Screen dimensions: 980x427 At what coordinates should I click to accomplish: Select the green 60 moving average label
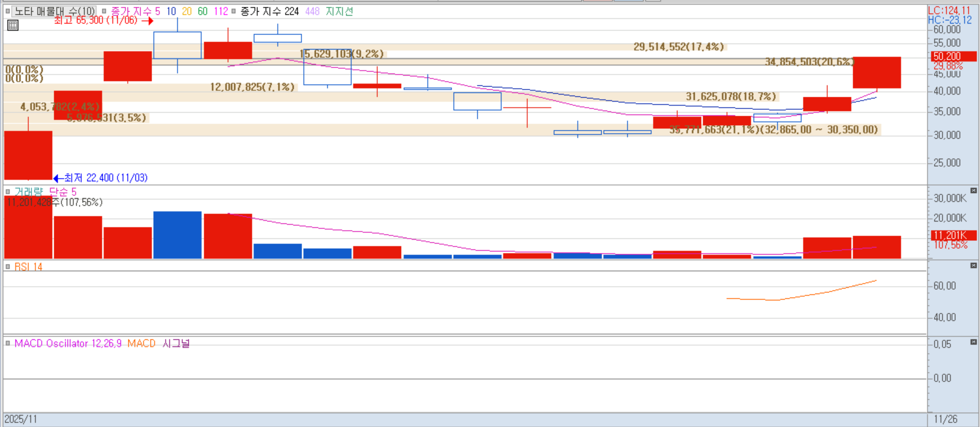[203, 11]
